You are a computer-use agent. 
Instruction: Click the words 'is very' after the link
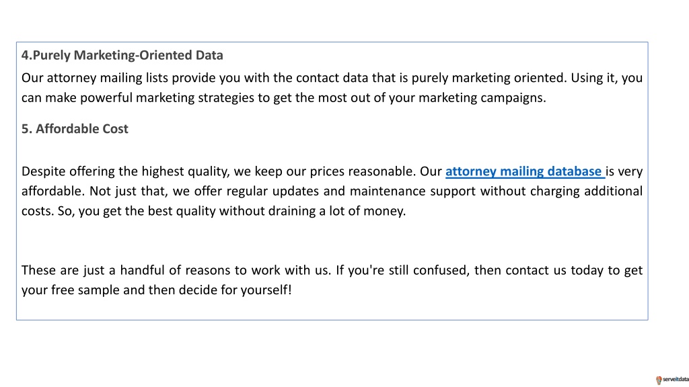tap(624, 171)
